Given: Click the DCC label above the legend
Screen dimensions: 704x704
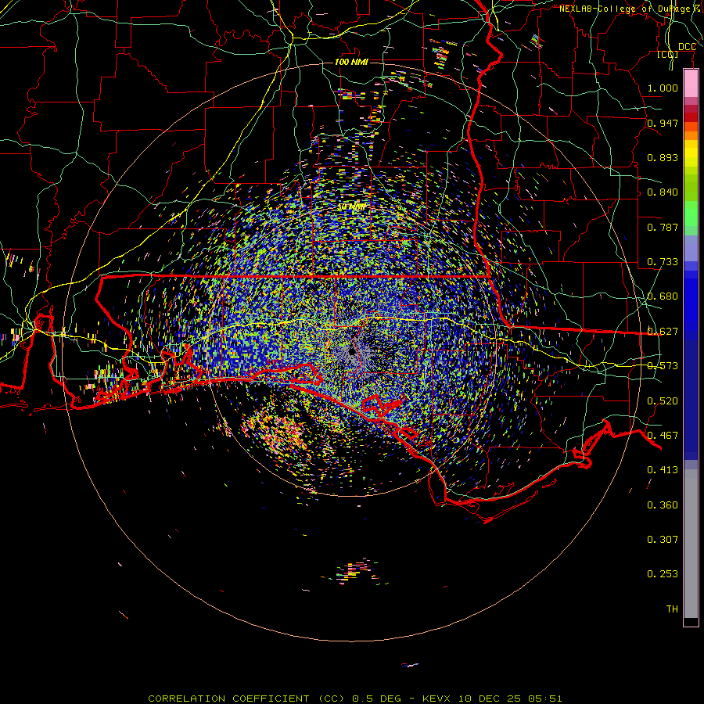Looking at the screenshot, I should (687, 47).
